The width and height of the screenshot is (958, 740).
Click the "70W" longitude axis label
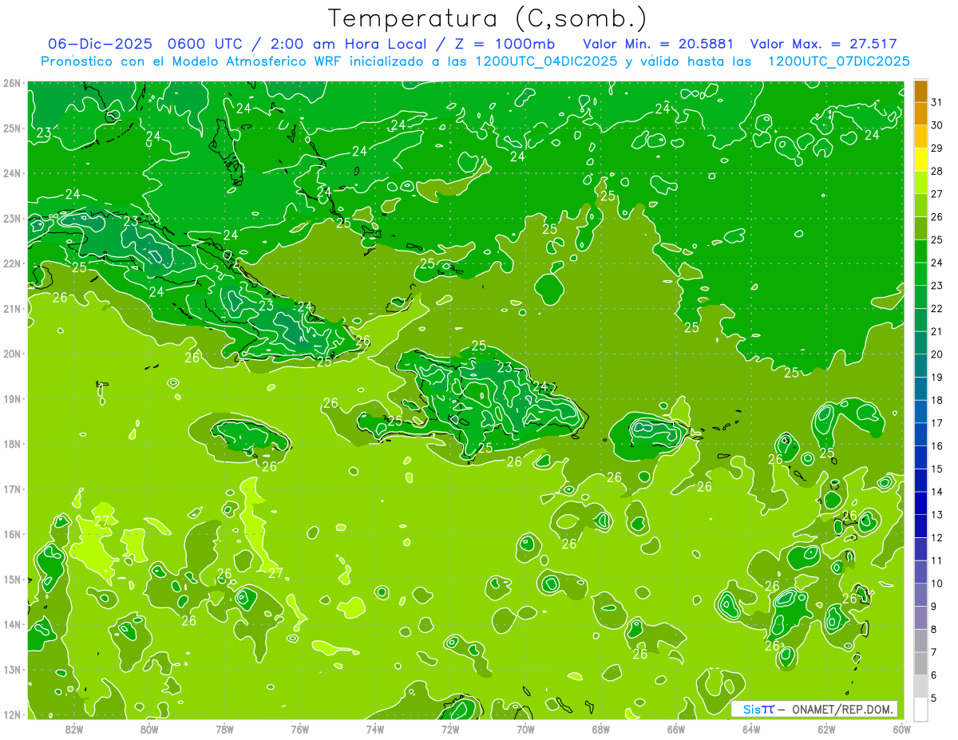(x=525, y=729)
